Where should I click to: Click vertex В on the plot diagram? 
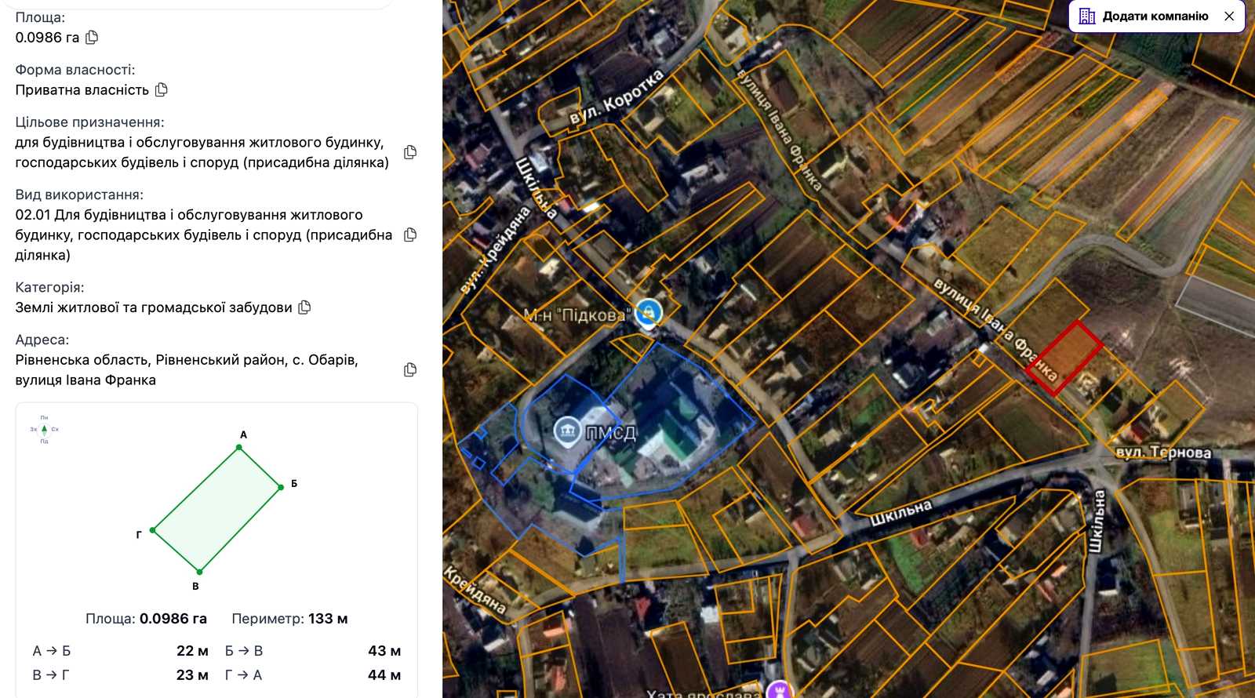[199, 572]
